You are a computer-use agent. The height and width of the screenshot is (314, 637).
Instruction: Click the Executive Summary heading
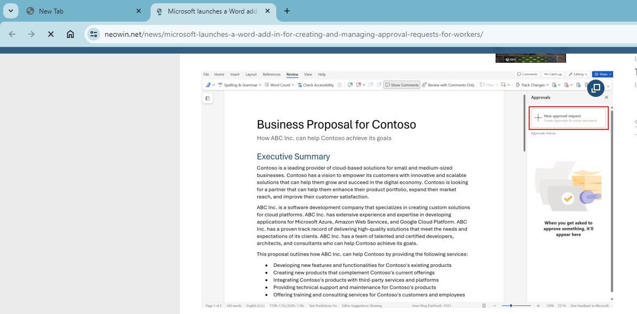pyautogui.click(x=294, y=157)
